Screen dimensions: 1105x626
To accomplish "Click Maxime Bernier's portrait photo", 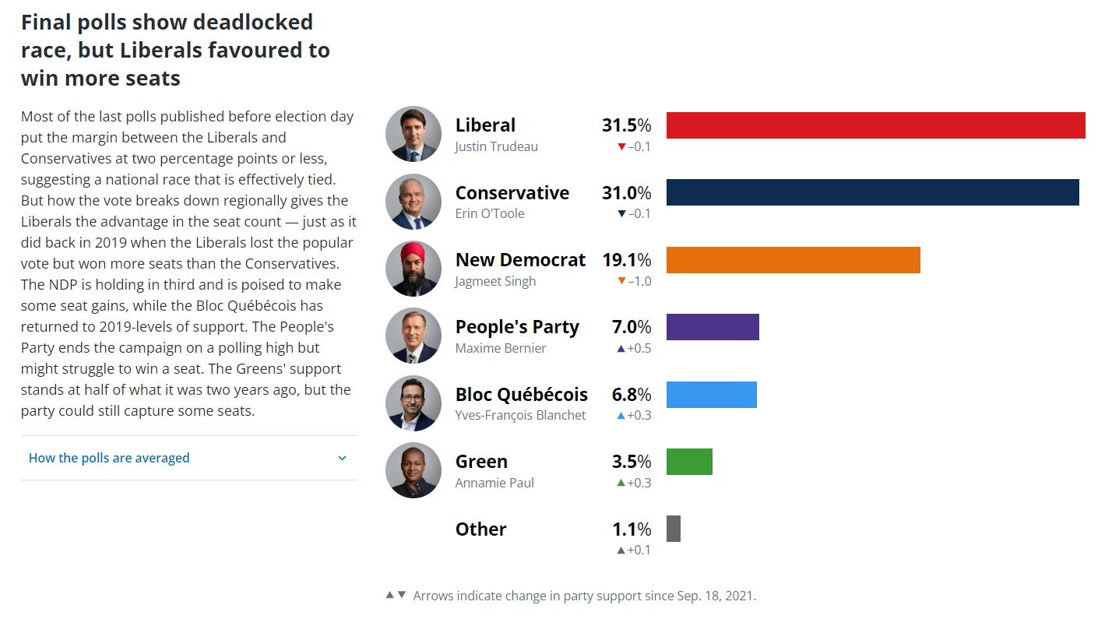I will pyautogui.click(x=413, y=336).
